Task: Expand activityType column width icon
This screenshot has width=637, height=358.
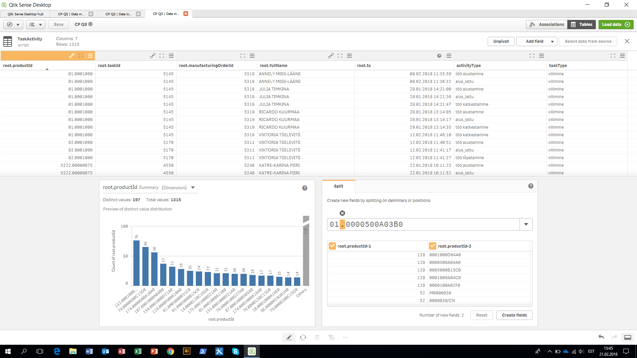Action: tap(532, 56)
